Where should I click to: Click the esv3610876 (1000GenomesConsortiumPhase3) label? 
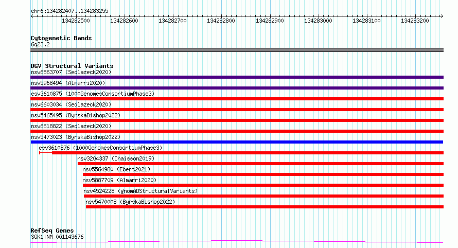(x=100, y=148)
